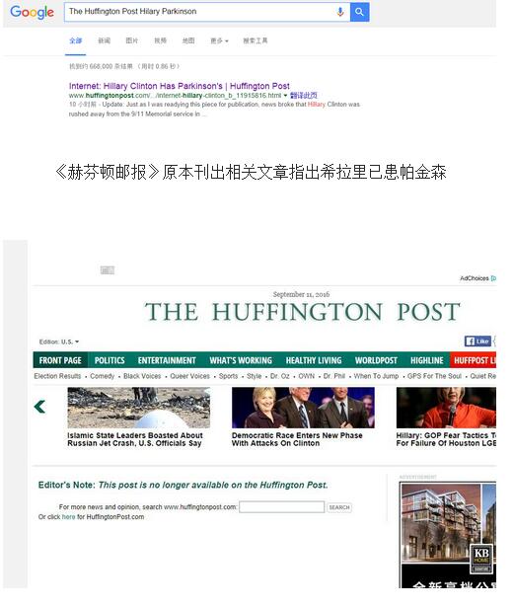The height and width of the screenshot is (608, 514).
Task: Click the KB Home logo in ad
Action: tap(481, 558)
